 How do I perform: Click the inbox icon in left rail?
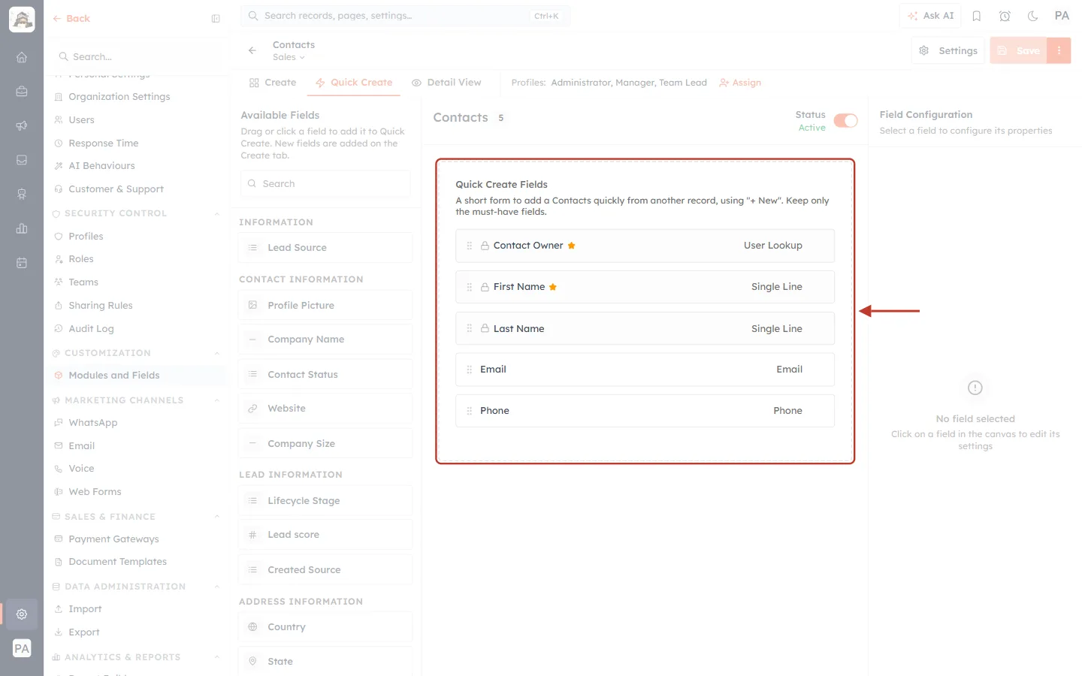click(22, 160)
